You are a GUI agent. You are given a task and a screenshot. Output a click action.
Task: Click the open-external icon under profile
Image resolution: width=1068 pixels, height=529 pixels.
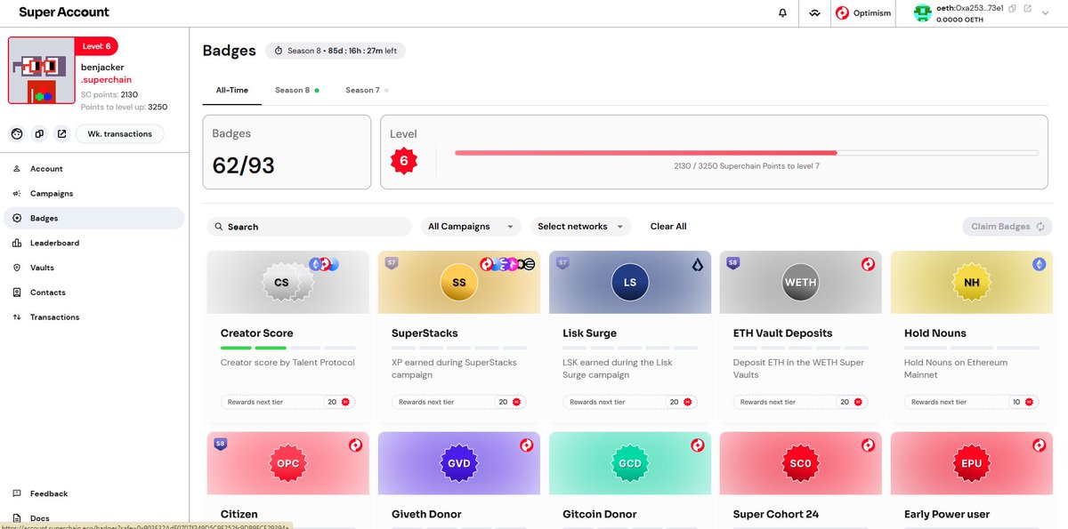point(61,134)
